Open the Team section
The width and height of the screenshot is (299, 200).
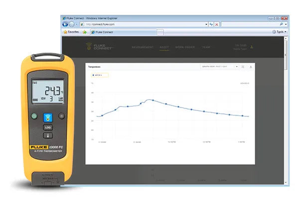coord(205,47)
